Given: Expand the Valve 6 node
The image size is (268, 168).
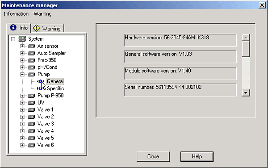Looking at the screenshot, I should point(22,145).
